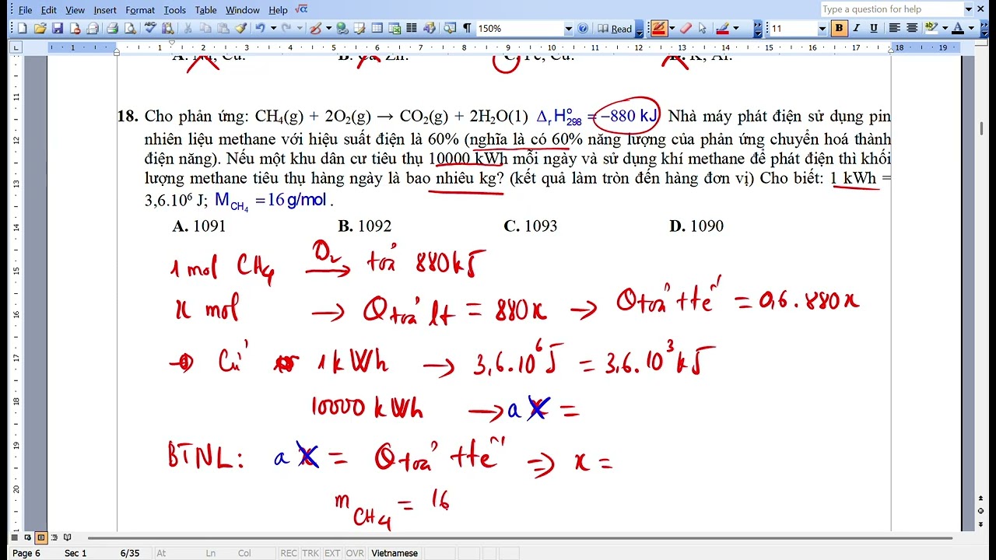Expand the zoom percentage dropdown

coord(568,29)
